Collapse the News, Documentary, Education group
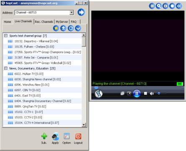Image resolution: width=186 pixels, height=151 pixels. [6, 68]
